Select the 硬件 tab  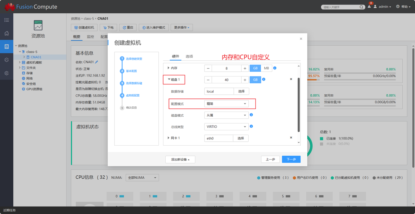pyautogui.click(x=175, y=56)
